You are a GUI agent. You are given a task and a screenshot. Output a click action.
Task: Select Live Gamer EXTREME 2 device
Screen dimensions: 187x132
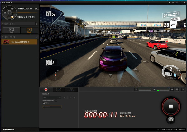(x=19, y=42)
